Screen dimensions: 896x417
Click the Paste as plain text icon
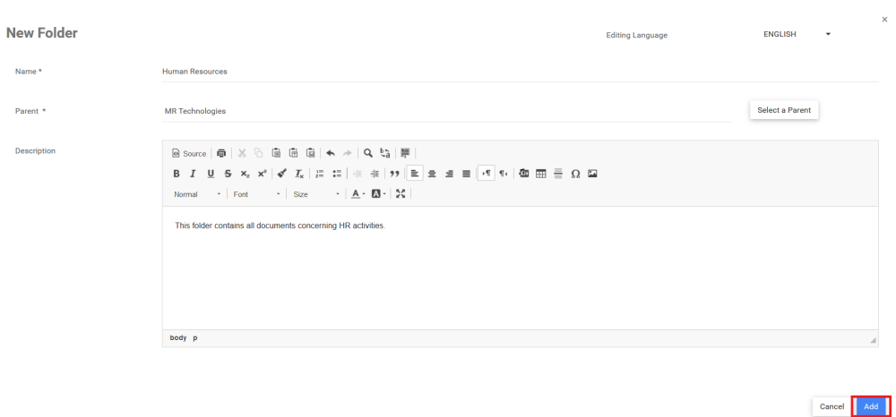(x=293, y=153)
